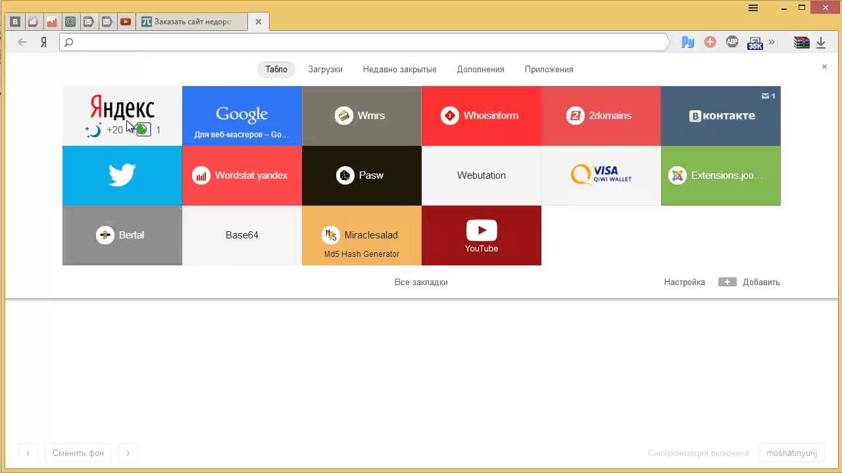Open the WinRAR-style books extension icon
This screenshot has width=842, height=473.
pyautogui.click(x=801, y=42)
